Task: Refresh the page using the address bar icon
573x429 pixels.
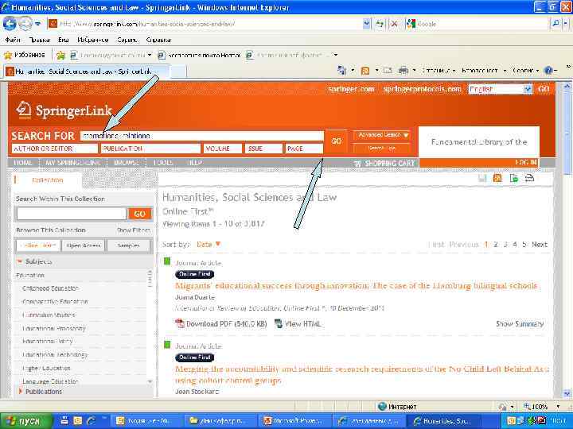Action: (380, 24)
